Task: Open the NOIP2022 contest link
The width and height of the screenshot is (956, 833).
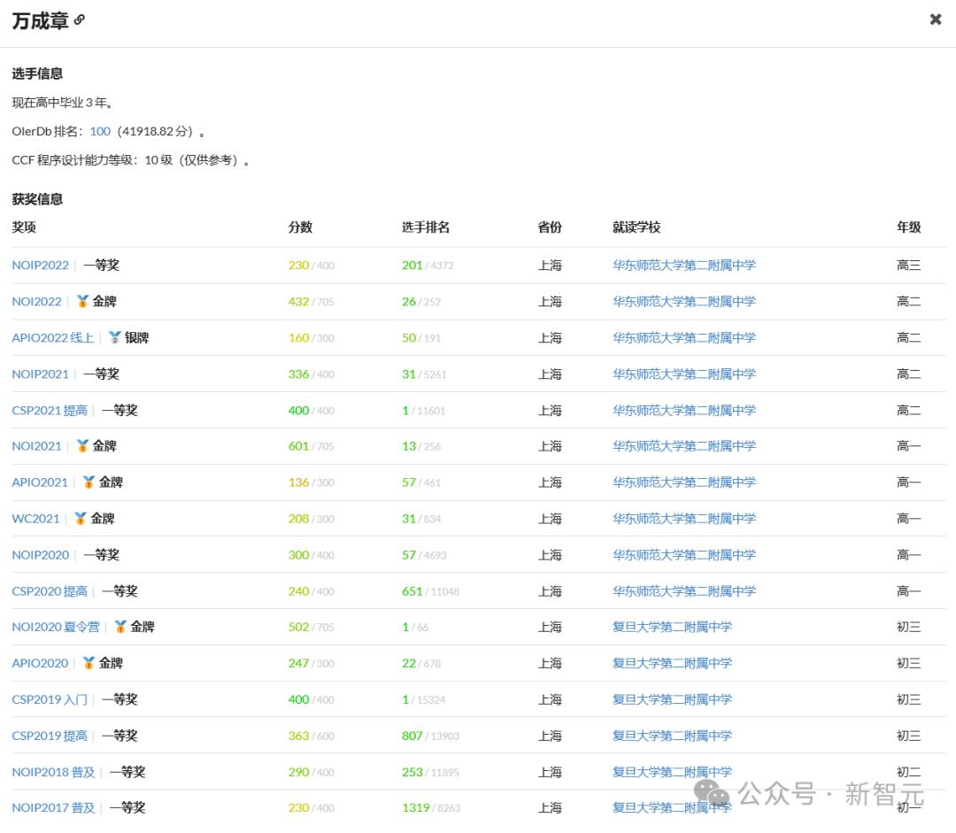Action: tap(40, 266)
